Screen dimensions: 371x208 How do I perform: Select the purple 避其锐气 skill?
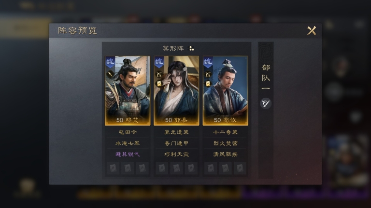click(128, 154)
